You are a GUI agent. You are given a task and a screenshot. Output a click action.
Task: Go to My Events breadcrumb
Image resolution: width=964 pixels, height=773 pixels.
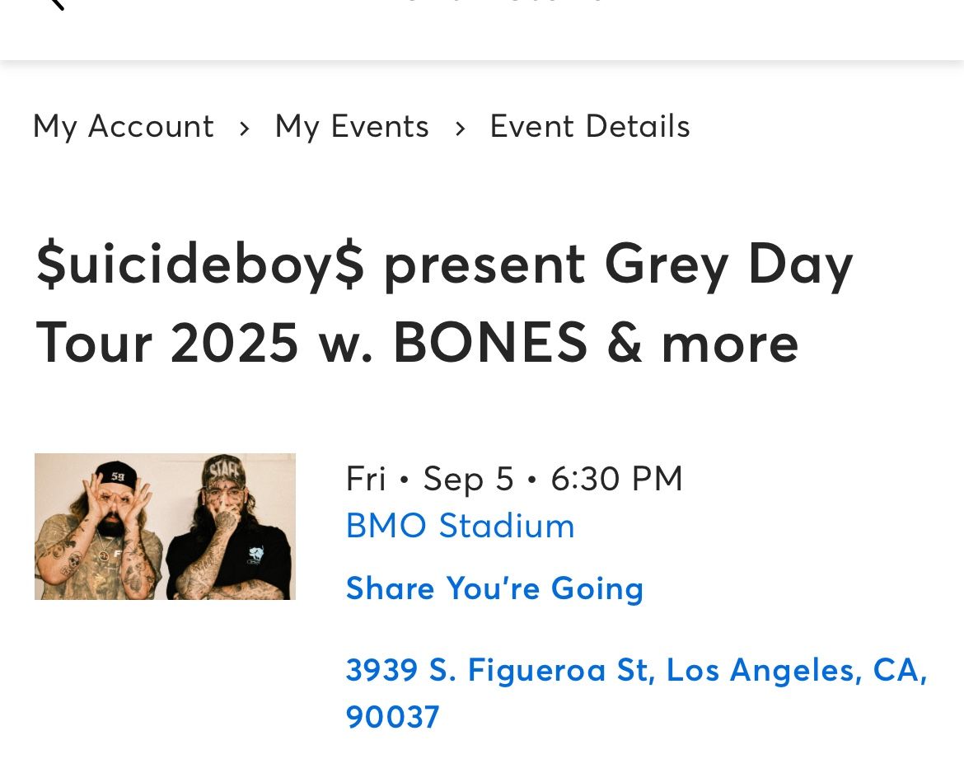point(352,127)
